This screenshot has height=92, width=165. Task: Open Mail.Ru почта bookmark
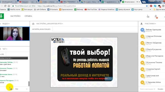click(14, 9)
